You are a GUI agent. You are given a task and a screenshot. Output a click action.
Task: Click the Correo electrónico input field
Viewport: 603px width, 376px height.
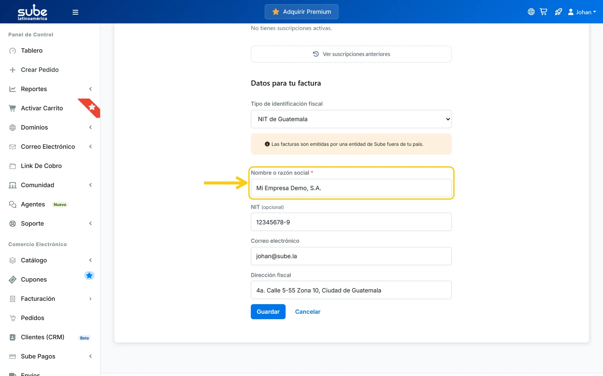tap(351, 256)
